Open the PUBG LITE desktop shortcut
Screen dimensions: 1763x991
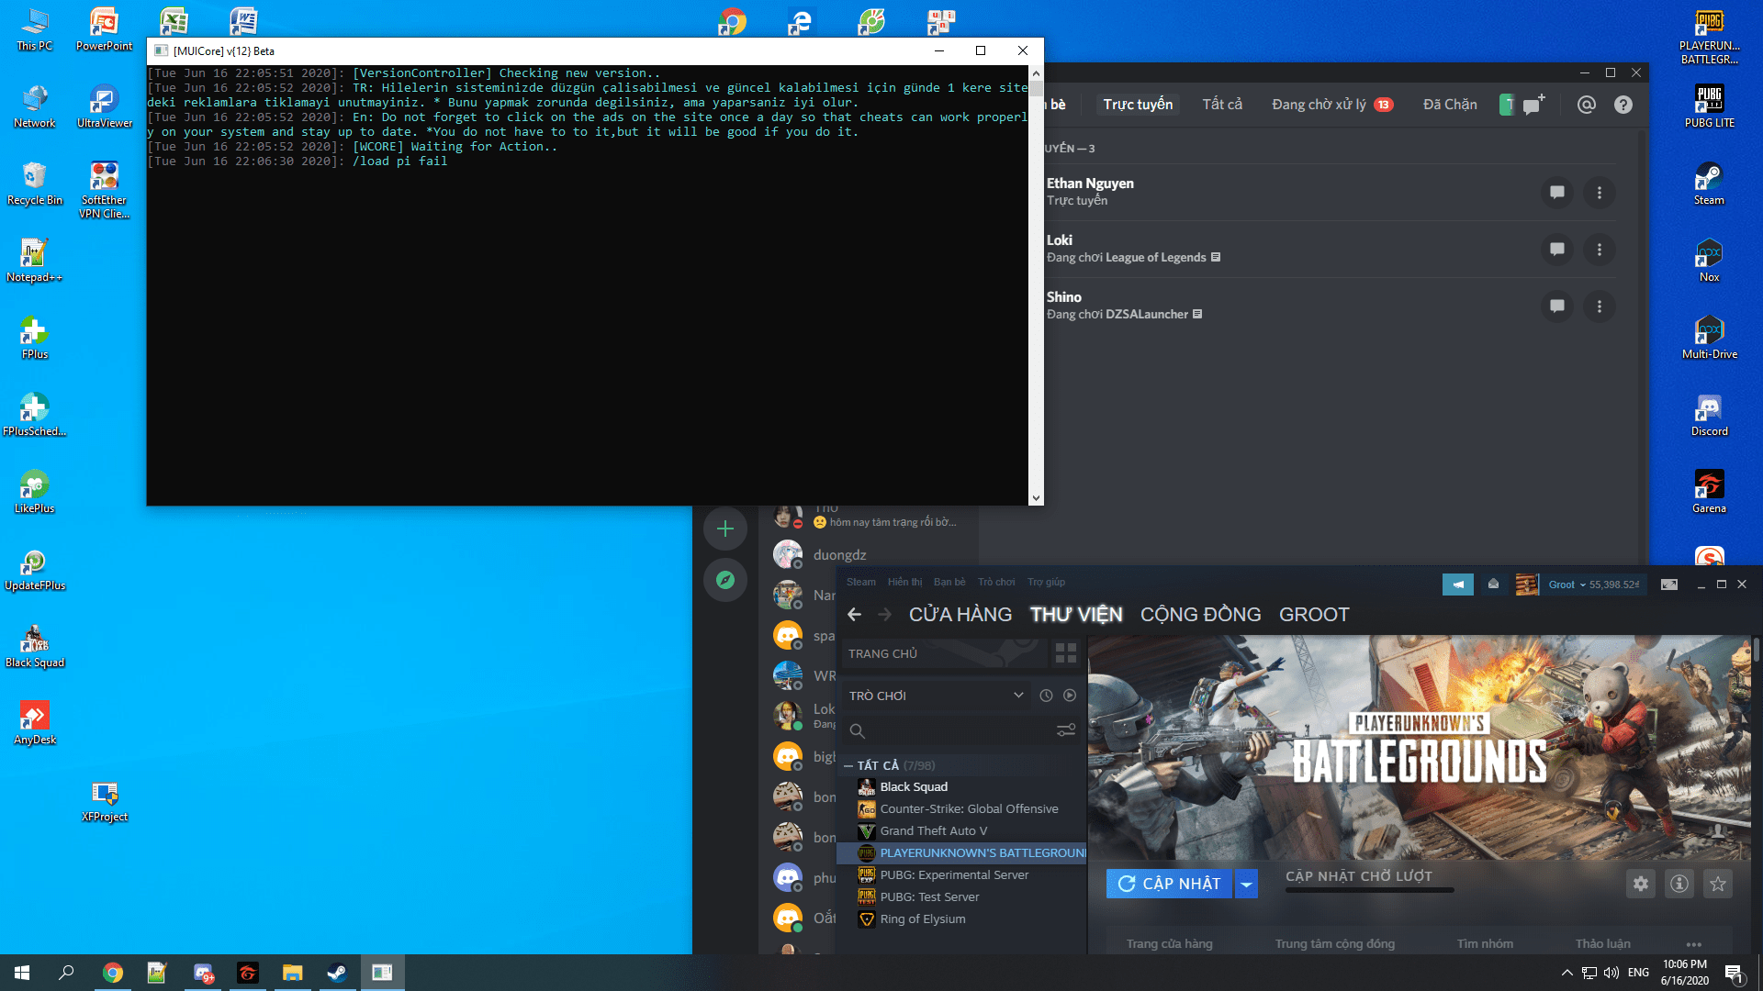[1709, 106]
